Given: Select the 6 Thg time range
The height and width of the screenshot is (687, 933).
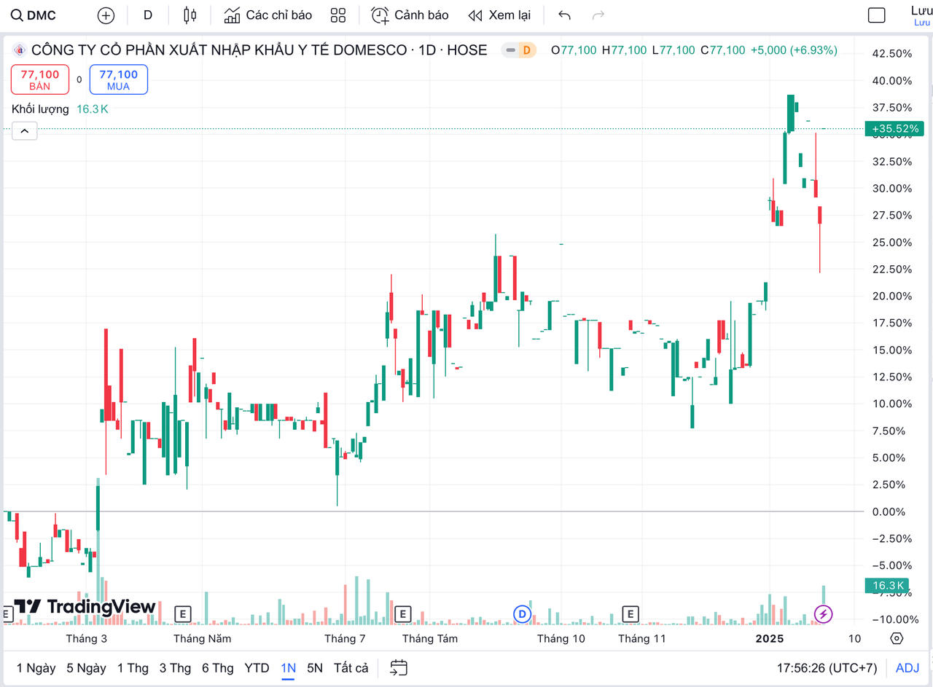Looking at the screenshot, I should 217,667.
